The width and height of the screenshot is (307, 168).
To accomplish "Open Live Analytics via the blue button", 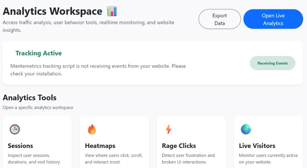I will click(x=273, y=19).
